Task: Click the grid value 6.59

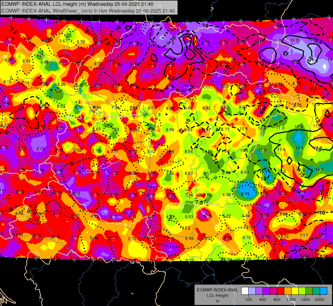Action: [x=208, y=195]
